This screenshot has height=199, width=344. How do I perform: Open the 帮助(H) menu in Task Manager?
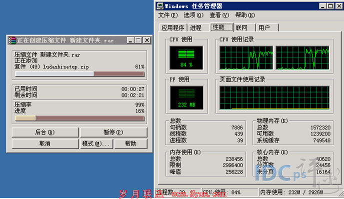pyautogui.click(x=245, y=15)
